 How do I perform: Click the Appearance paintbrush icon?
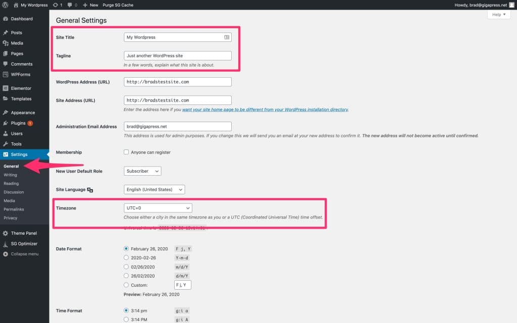[6, 113]
